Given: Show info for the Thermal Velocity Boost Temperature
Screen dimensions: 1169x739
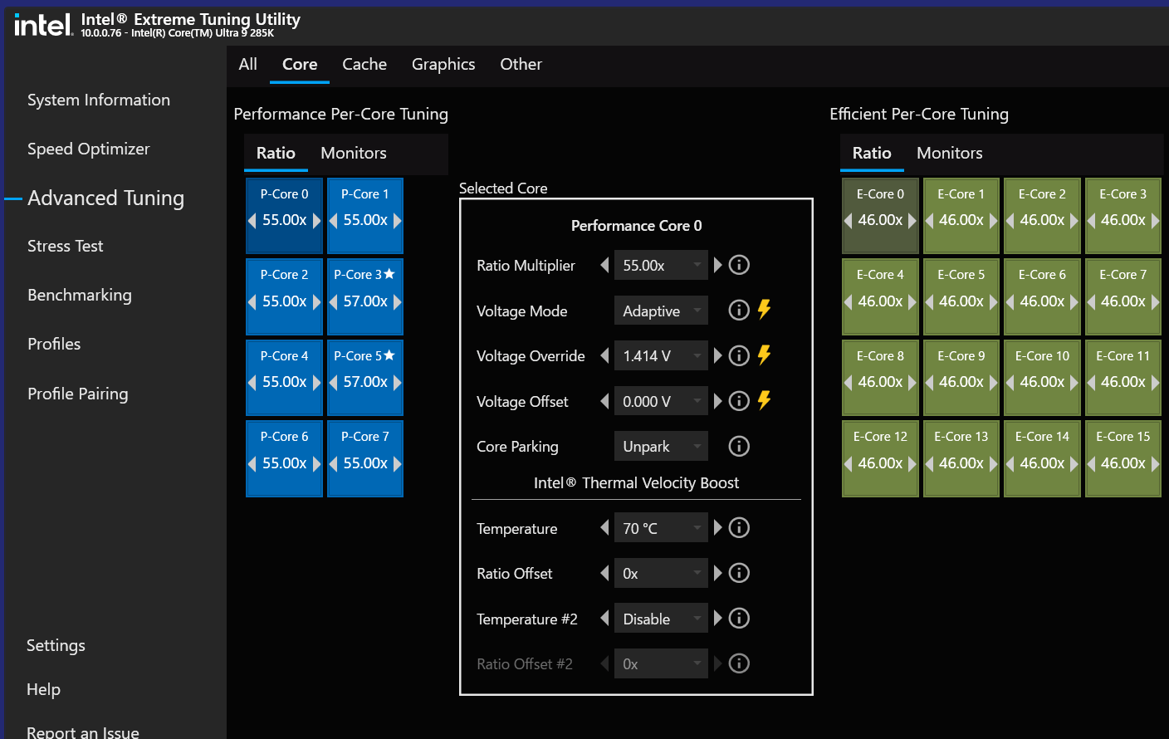Looking at the screenshot, I should pos(739,527).
